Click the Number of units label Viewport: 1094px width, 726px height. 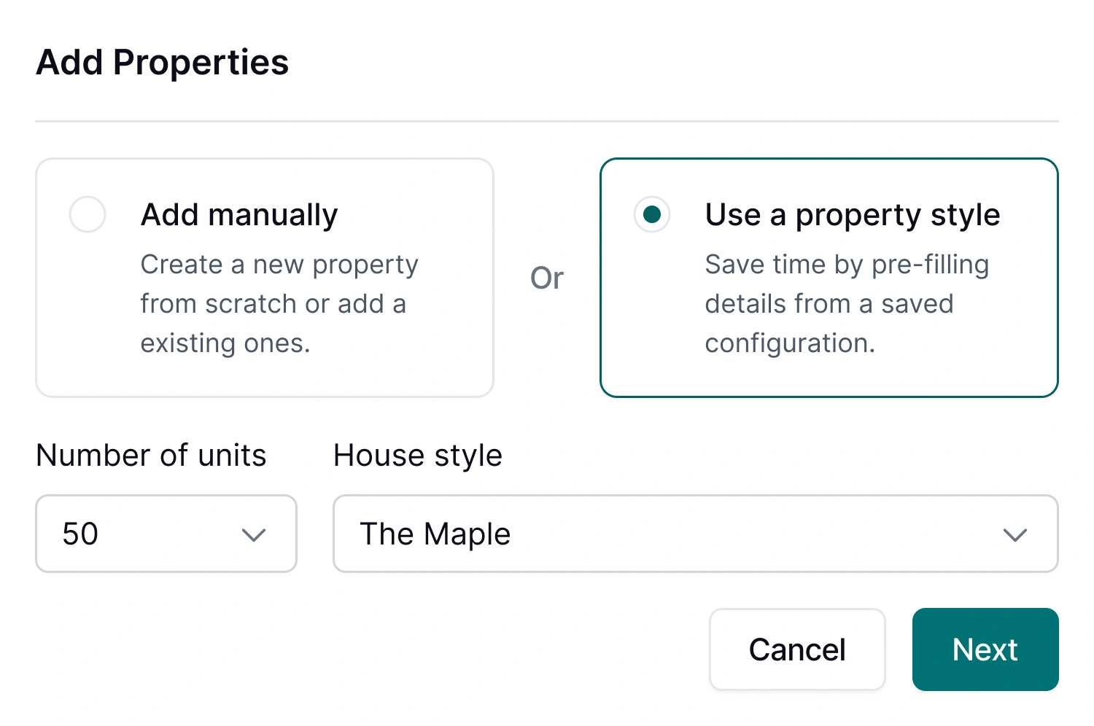(151, 455)
